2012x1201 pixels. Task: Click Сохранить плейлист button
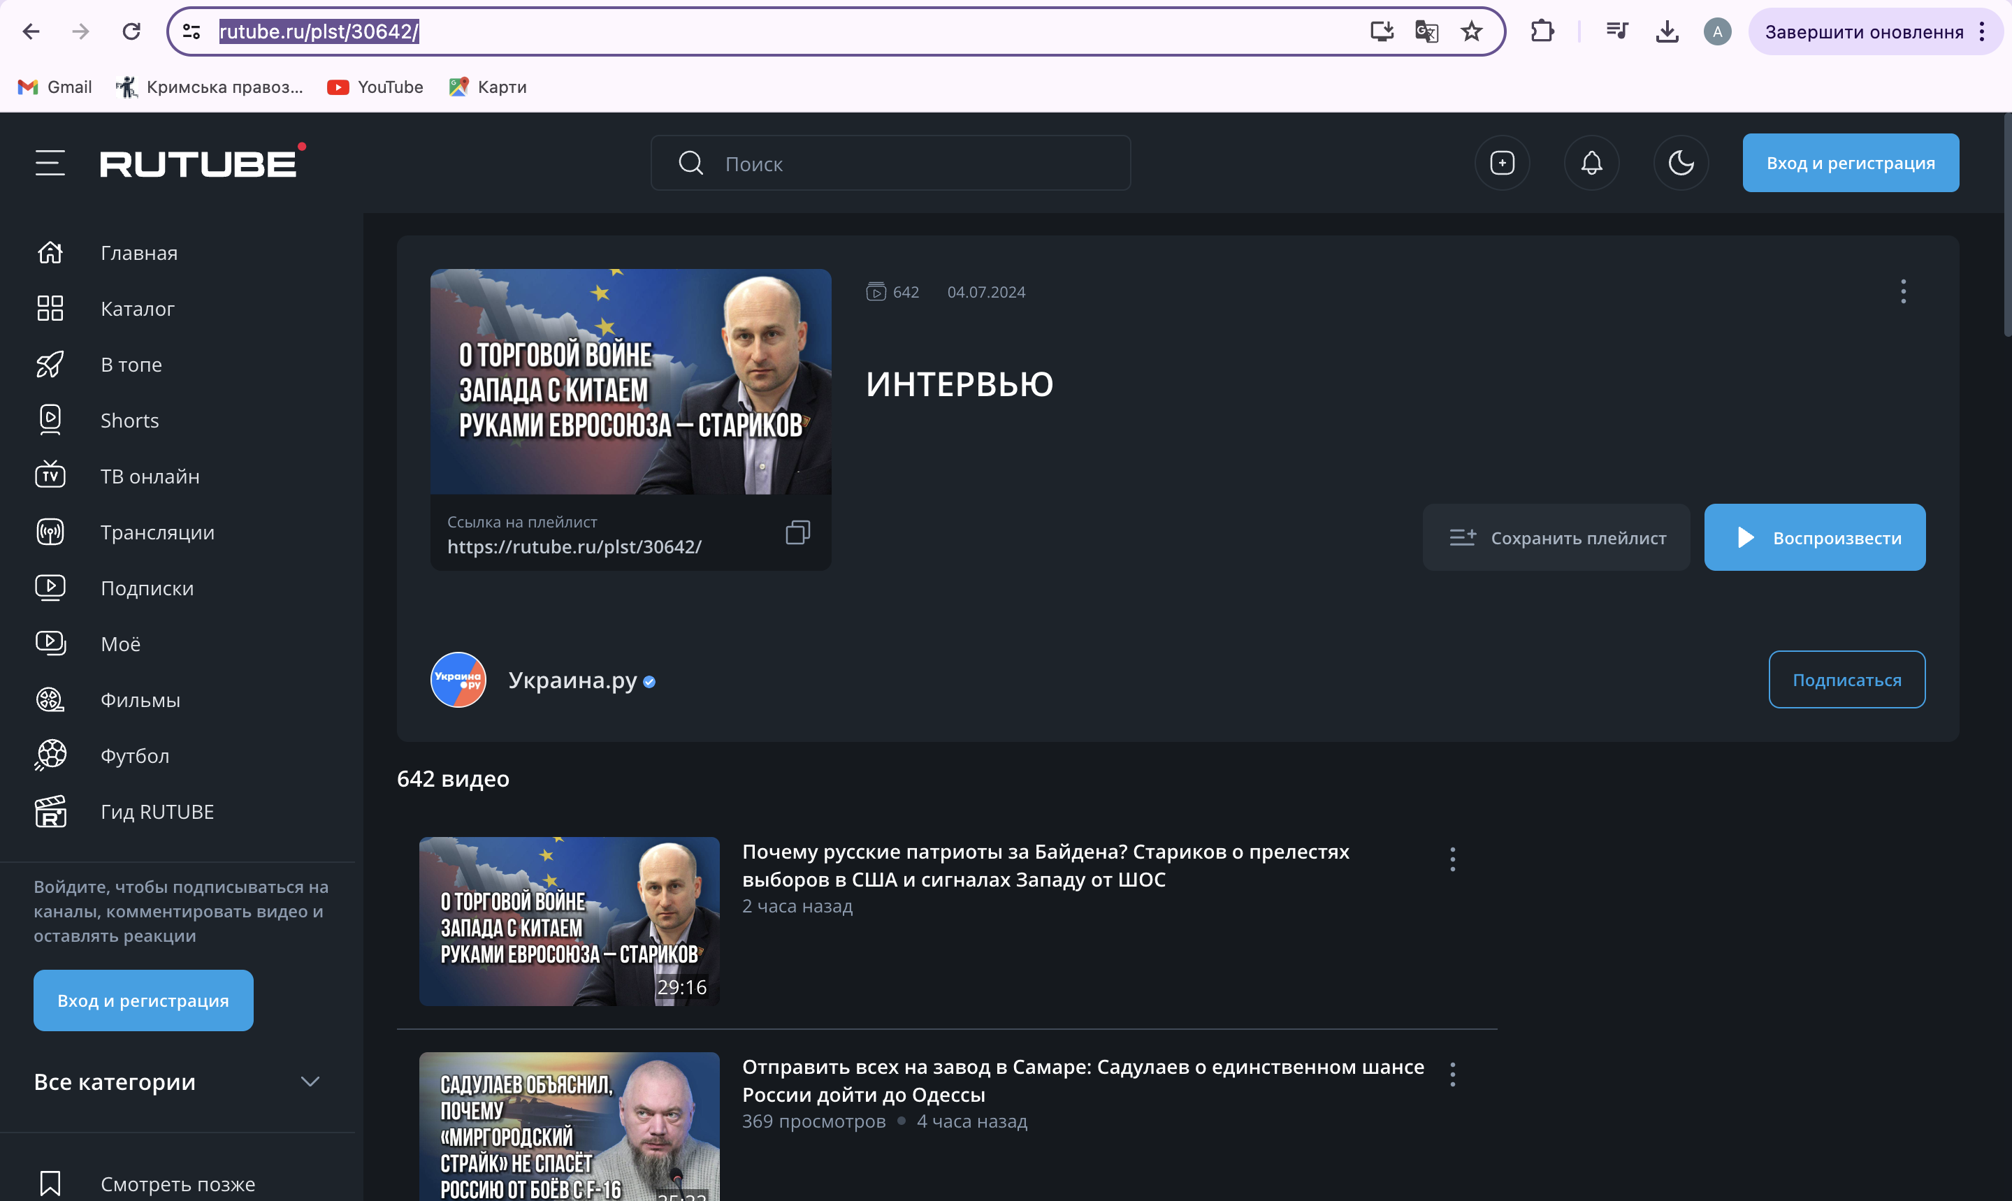tap(1556, 537)
